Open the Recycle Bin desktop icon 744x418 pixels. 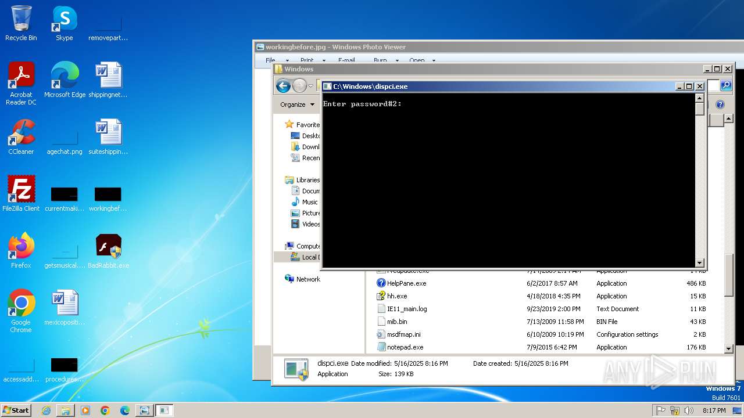21,23
